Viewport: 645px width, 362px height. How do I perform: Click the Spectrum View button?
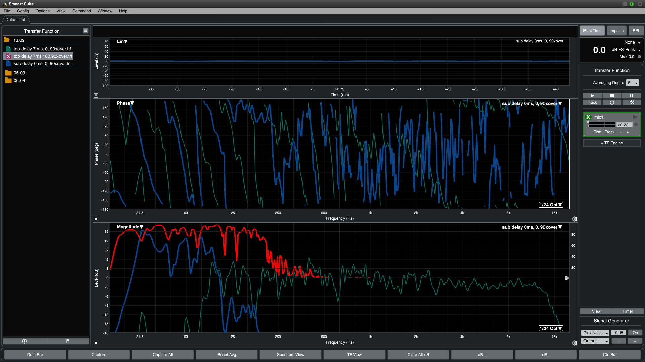coord(290,355)
